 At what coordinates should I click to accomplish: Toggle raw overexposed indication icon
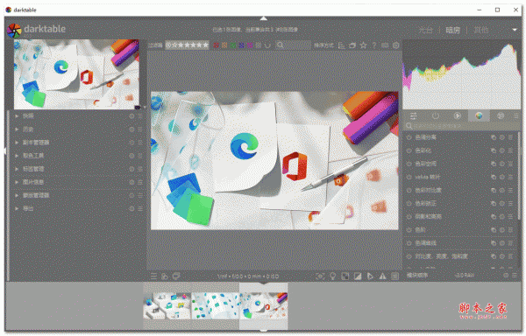[x=345, y=276]
